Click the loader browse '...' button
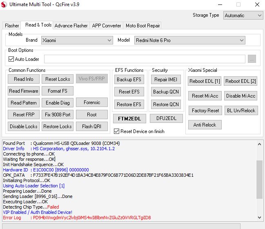The image size is (265, 229). pos(252,59)
